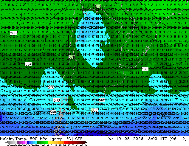The width and height of the screenshot is (189, 146).
Task: Click the 'GFS' model label
Action: (79, 139)
